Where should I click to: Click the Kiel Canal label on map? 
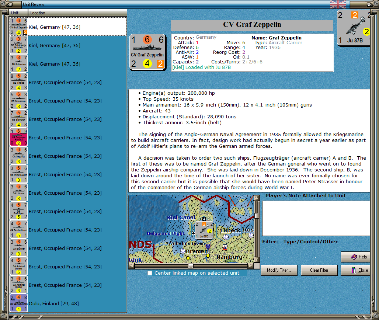181,218
